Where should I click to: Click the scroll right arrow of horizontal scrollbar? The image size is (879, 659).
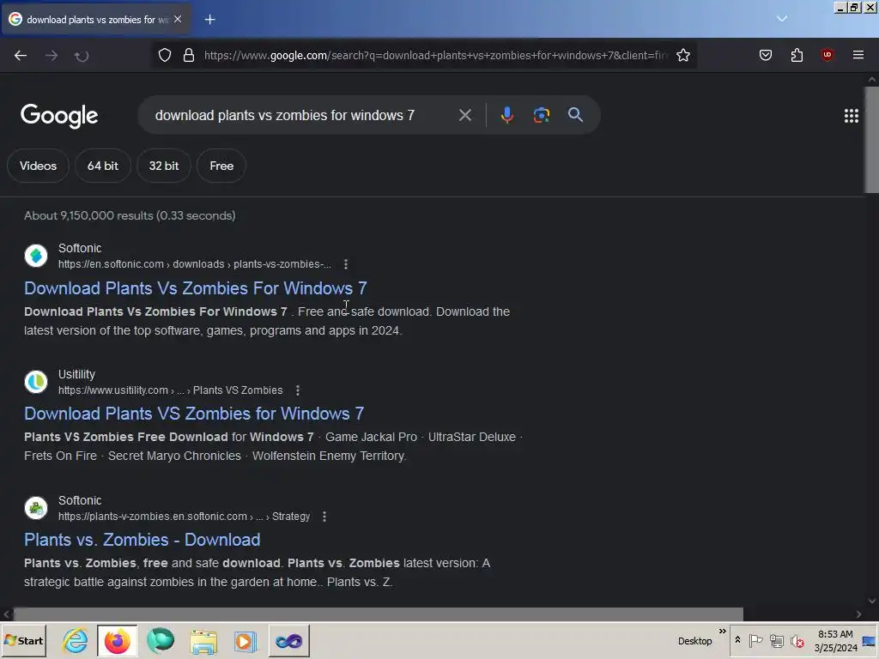point(858,614)
